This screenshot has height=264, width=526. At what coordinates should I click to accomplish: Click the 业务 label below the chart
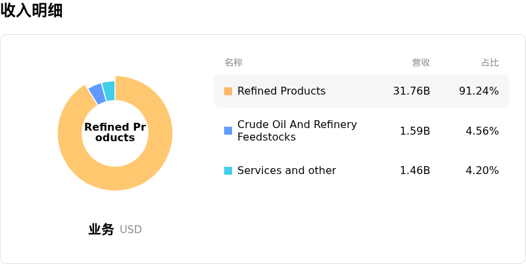(101, 229)
